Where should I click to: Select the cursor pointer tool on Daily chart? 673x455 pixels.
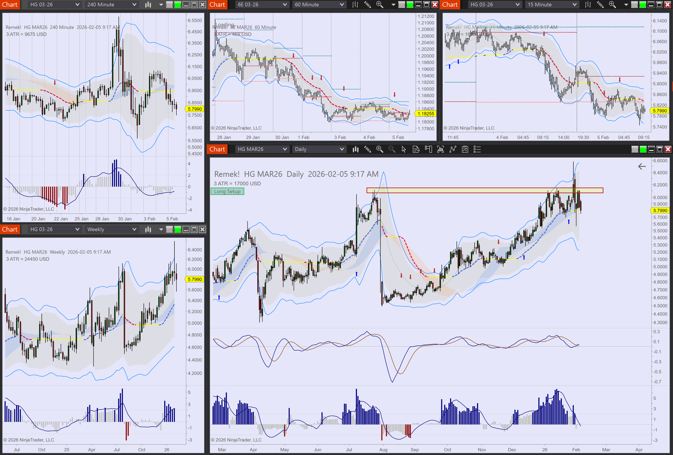tap(404, 149)
